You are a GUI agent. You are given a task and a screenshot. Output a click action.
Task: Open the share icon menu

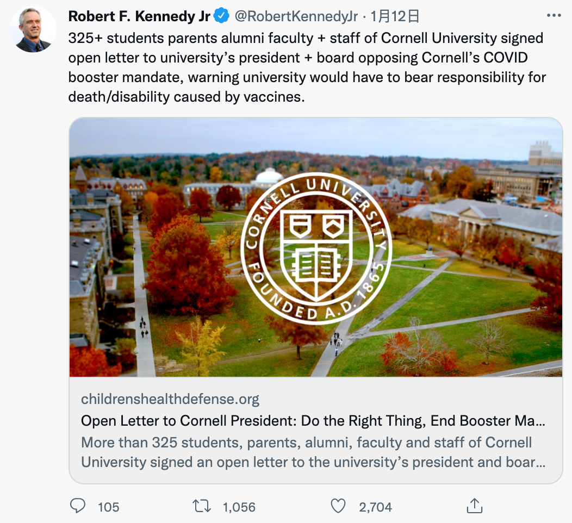(x=475, y=506)
